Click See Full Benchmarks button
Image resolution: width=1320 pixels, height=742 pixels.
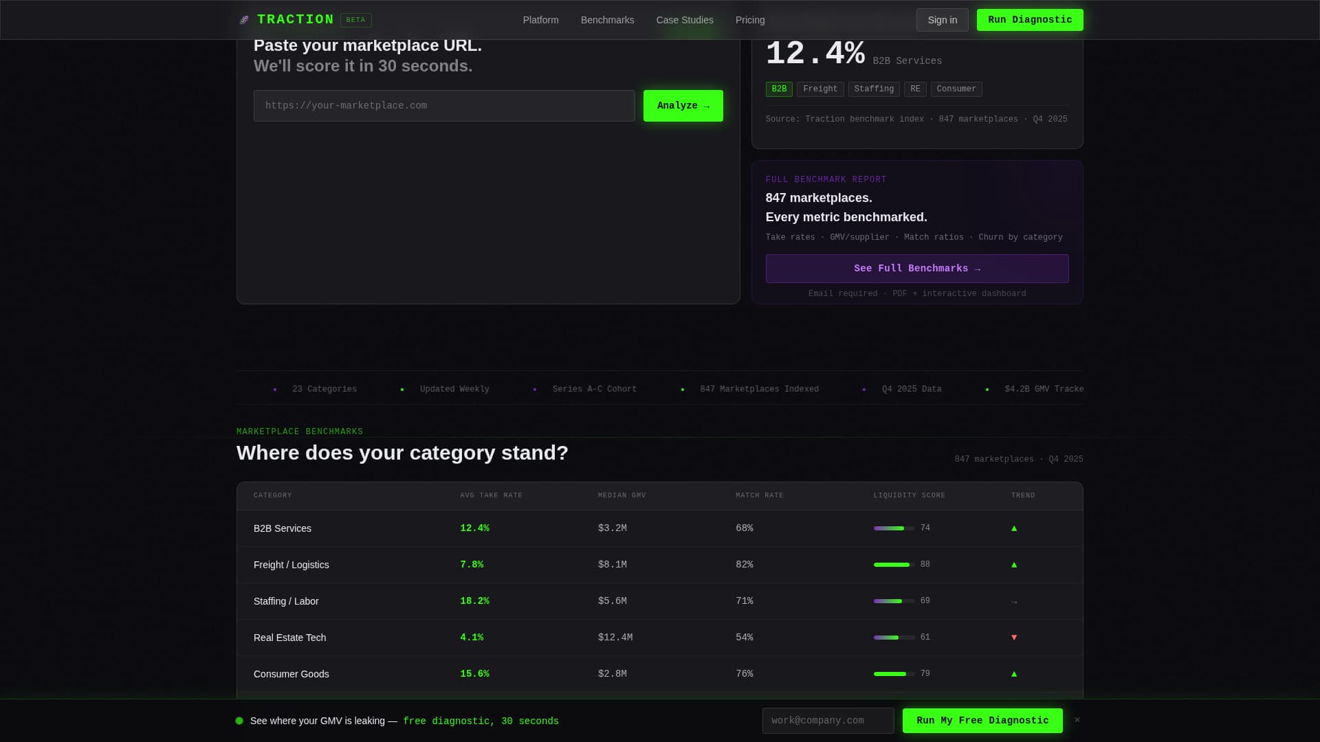[917, 269]
